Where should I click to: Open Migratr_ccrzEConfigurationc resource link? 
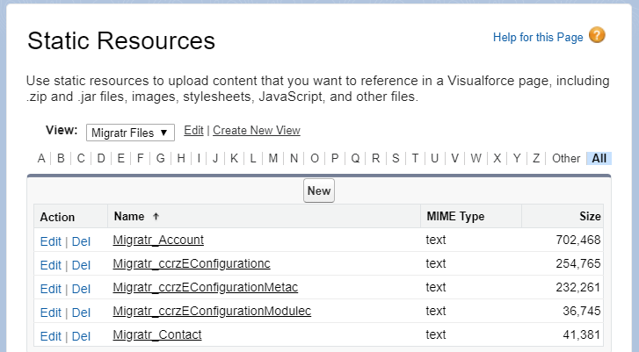pyautogui.click(x=192, y=263)
